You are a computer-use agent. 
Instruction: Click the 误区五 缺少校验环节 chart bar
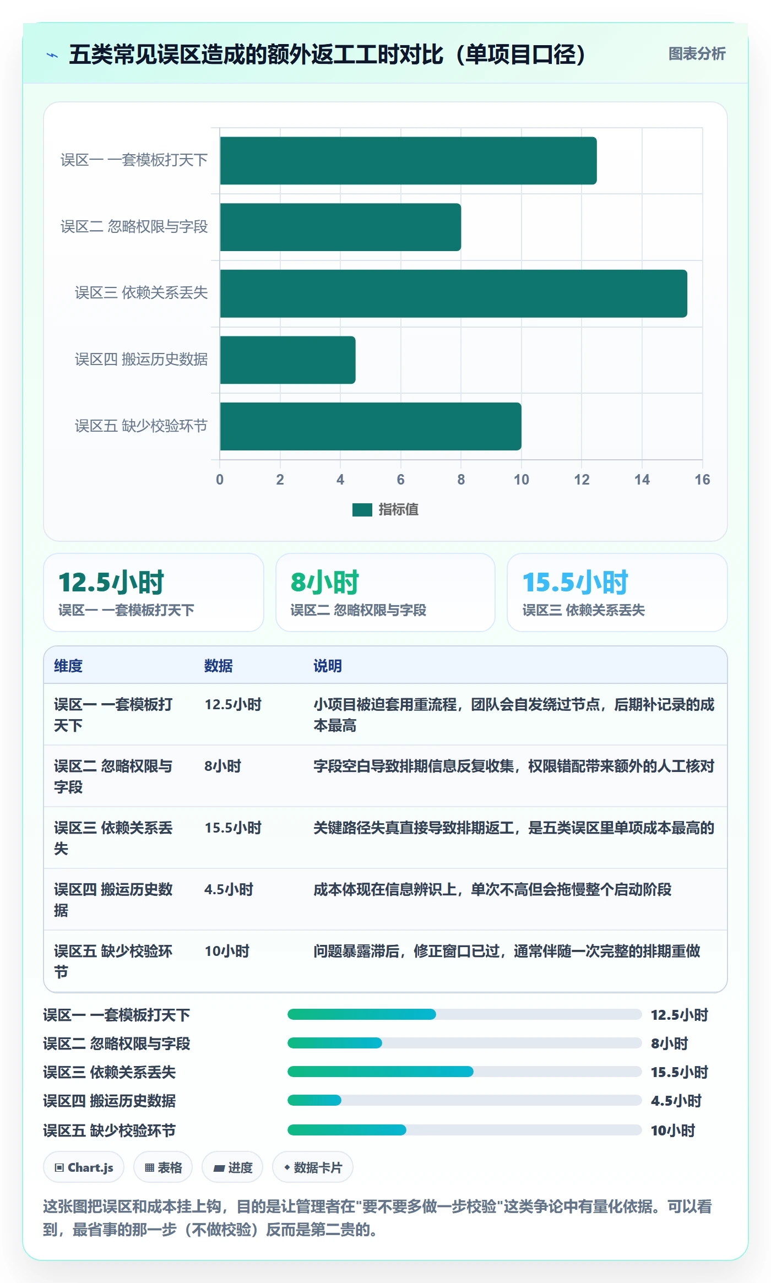371,426
